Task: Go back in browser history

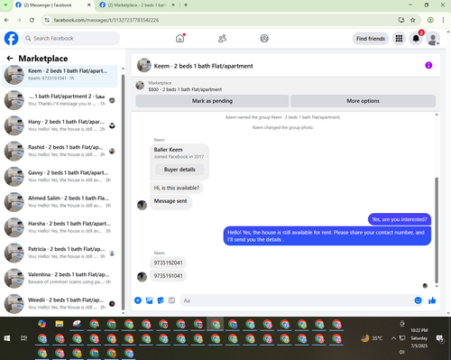Action: (x=6, y=20)
